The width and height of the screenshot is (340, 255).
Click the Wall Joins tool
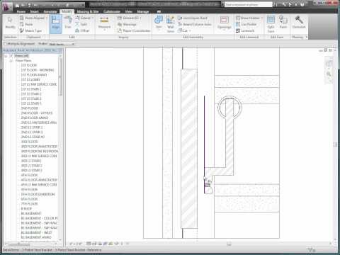(171, 24)
